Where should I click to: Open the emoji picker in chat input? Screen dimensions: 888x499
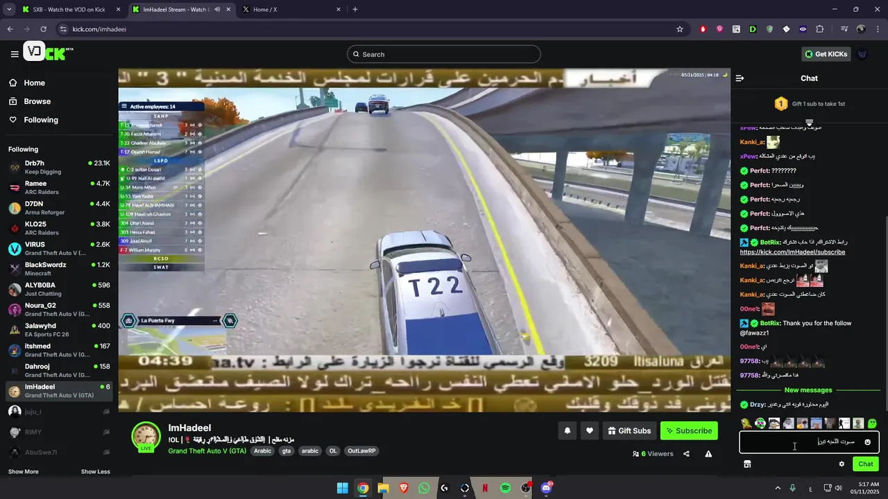pos(867,442)
